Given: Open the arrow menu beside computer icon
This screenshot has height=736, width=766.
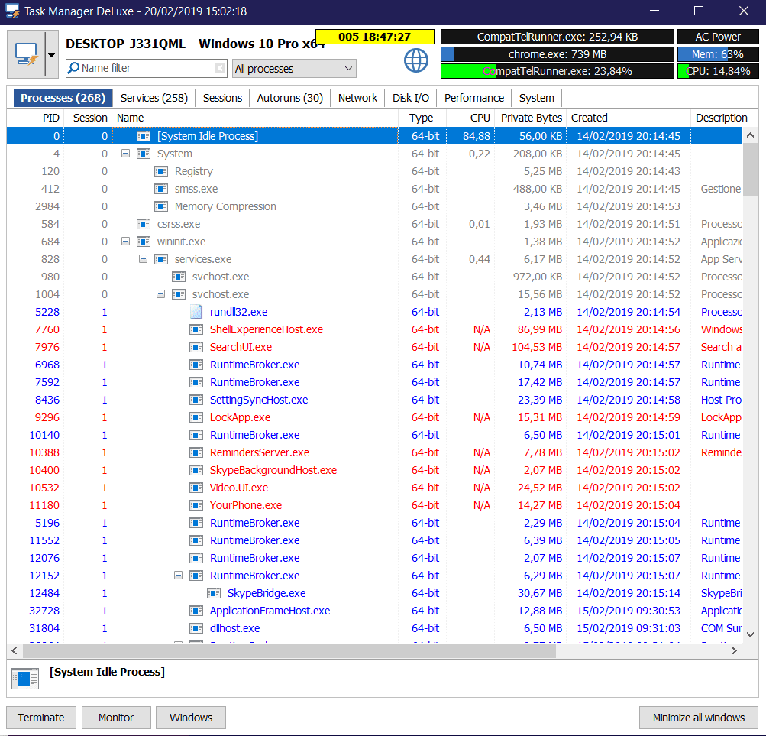Looking at the screenshot, I should 51,54.
